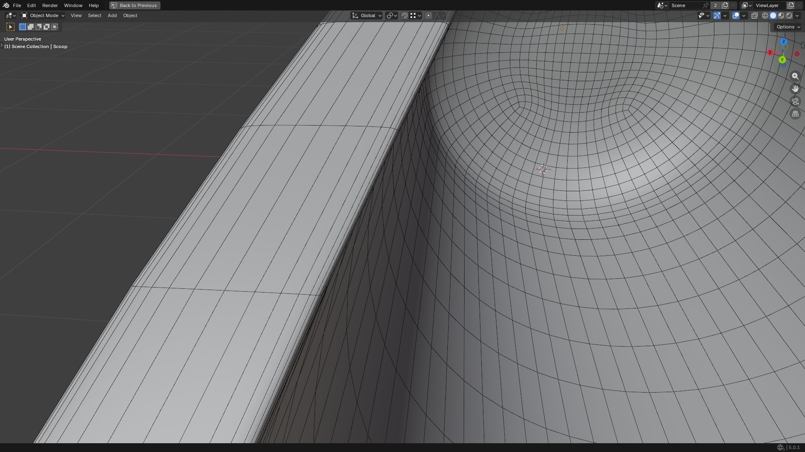Open the overlays options dropdown arrow
Viewport: 805px width, 452px height.
click(x=744, y=15)
